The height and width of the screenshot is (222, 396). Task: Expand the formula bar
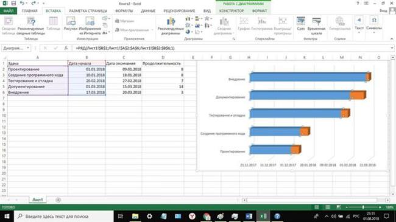click(x=392, y=48)
